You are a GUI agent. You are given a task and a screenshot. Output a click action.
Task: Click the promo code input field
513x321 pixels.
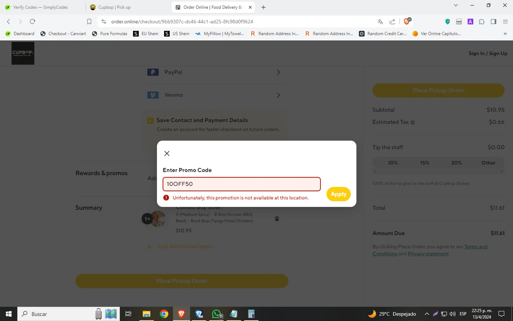[241, 184]
